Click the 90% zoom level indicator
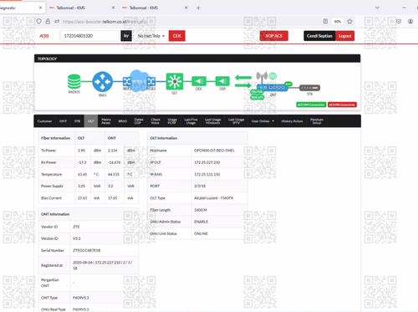418x312 pixels. [x=338, y=22]
